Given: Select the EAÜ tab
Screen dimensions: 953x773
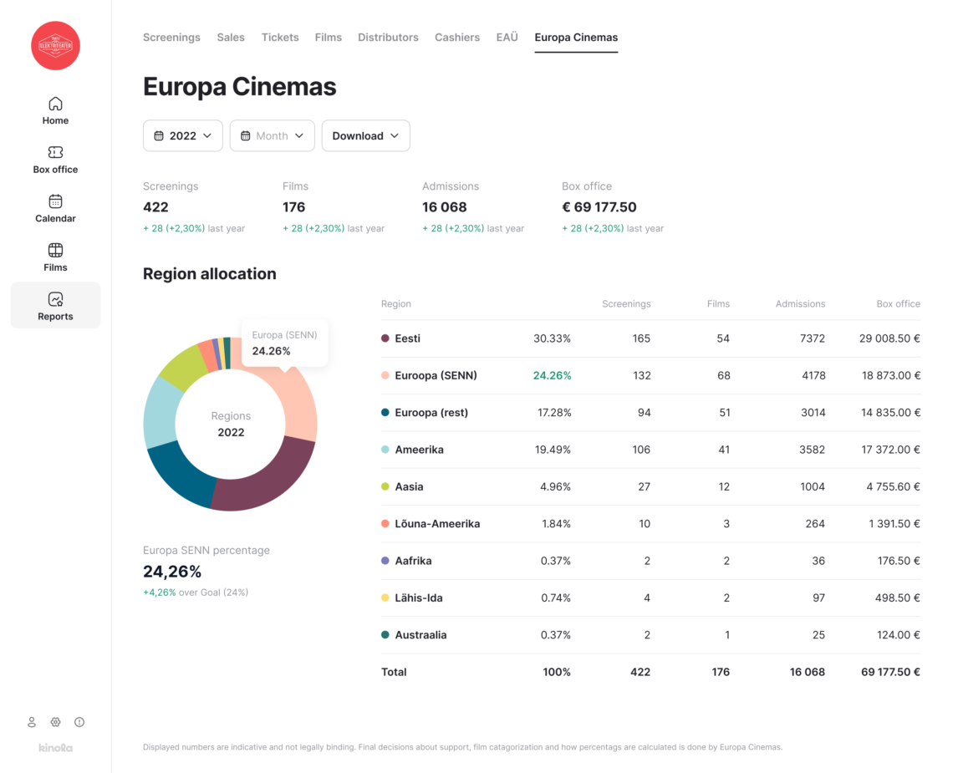Looking at the screenshot, I should [507, 38].
